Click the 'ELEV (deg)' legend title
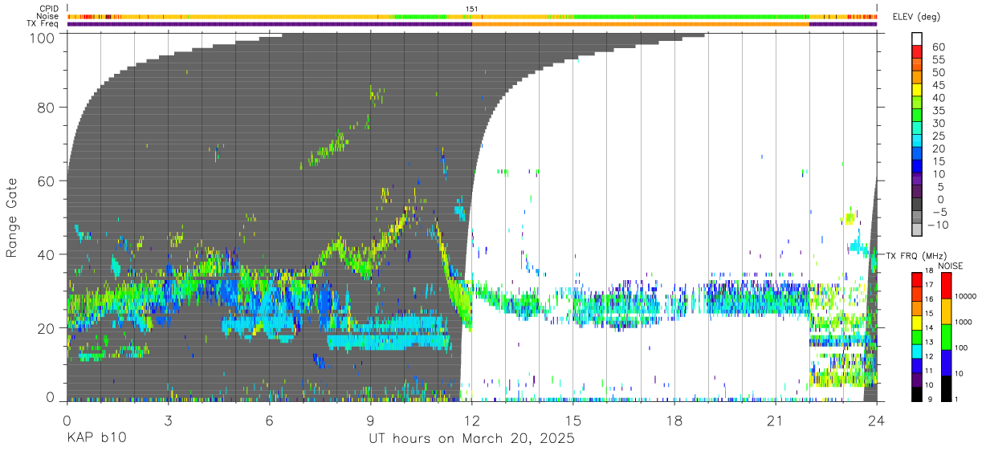Viewport: 986px width, 455px height. tap(916, 17)
